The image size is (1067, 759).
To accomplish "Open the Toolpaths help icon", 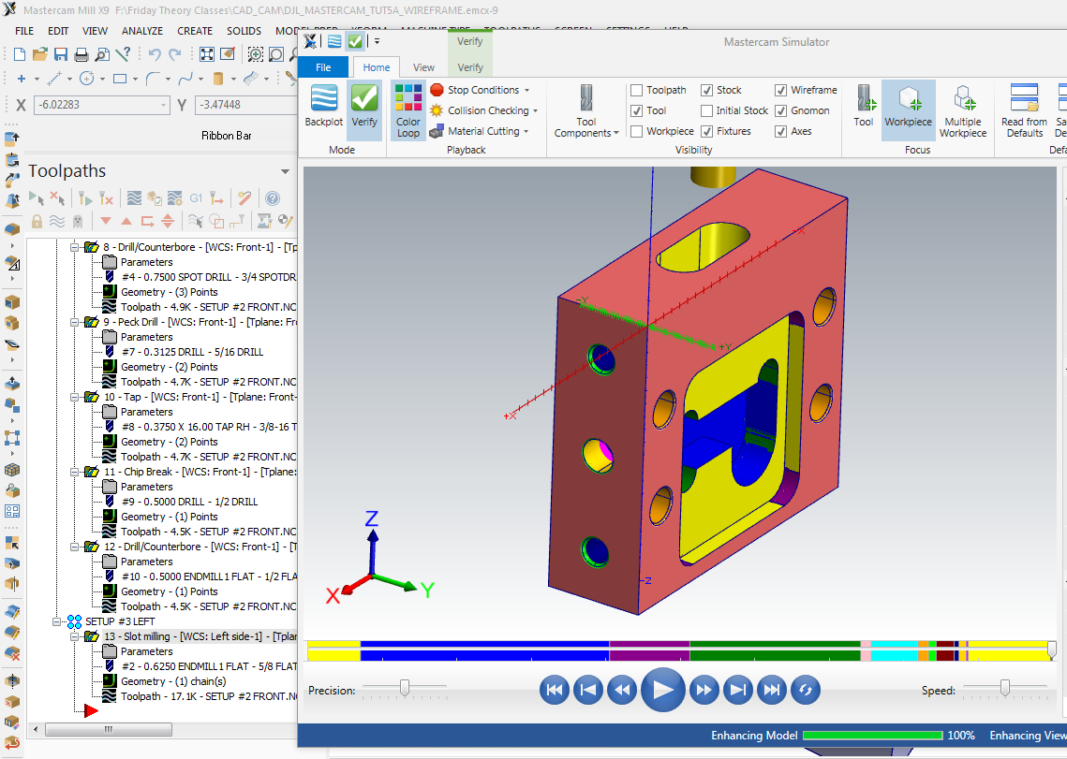I will coord(273,198).
